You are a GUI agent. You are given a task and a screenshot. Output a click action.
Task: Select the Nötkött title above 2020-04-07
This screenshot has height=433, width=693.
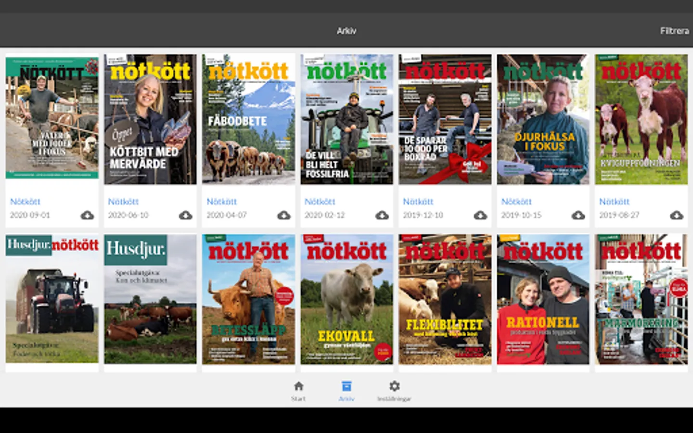221,202
